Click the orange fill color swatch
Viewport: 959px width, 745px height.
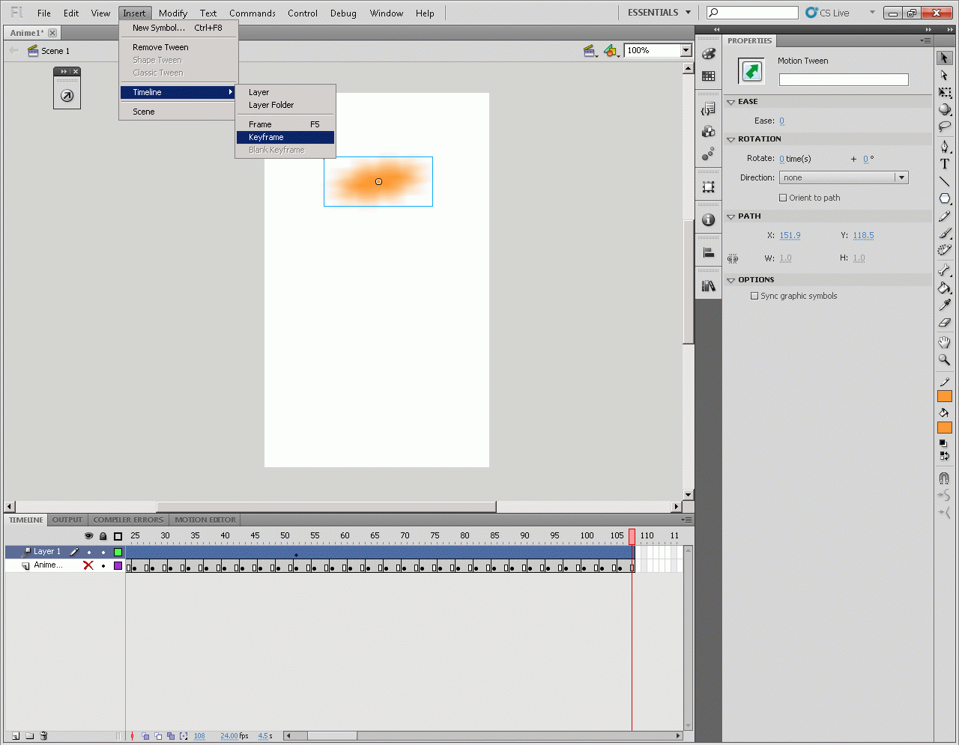944,428
